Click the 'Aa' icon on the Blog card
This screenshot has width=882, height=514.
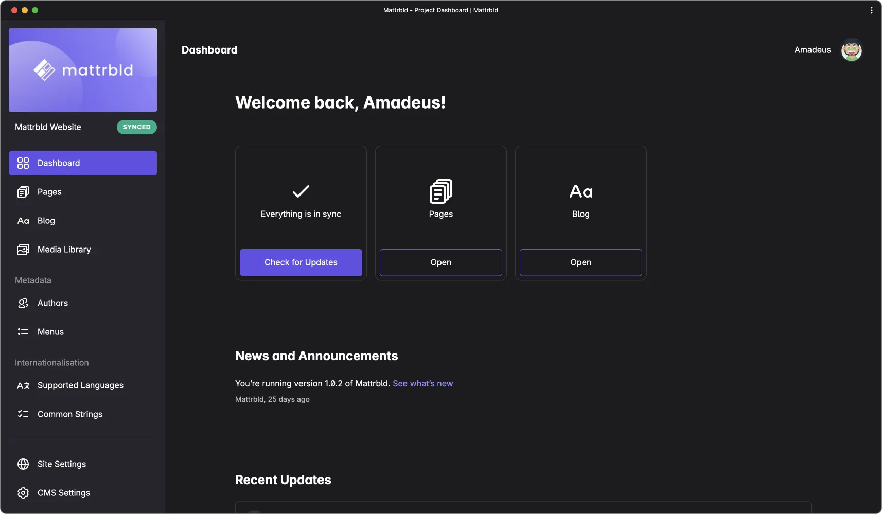coord(580,191)
